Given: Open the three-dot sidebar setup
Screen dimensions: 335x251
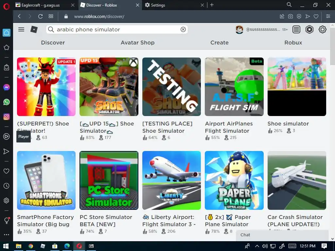Looking at the screenshot, I should coord(7,235).
